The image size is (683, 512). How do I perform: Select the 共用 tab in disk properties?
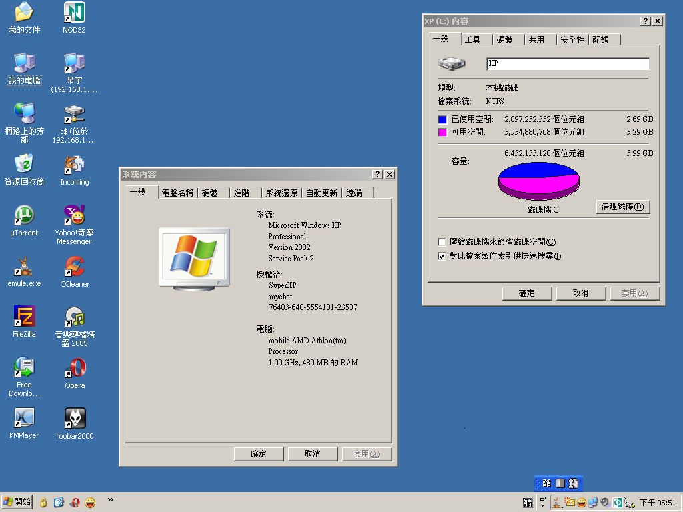[x=536, y=39]
